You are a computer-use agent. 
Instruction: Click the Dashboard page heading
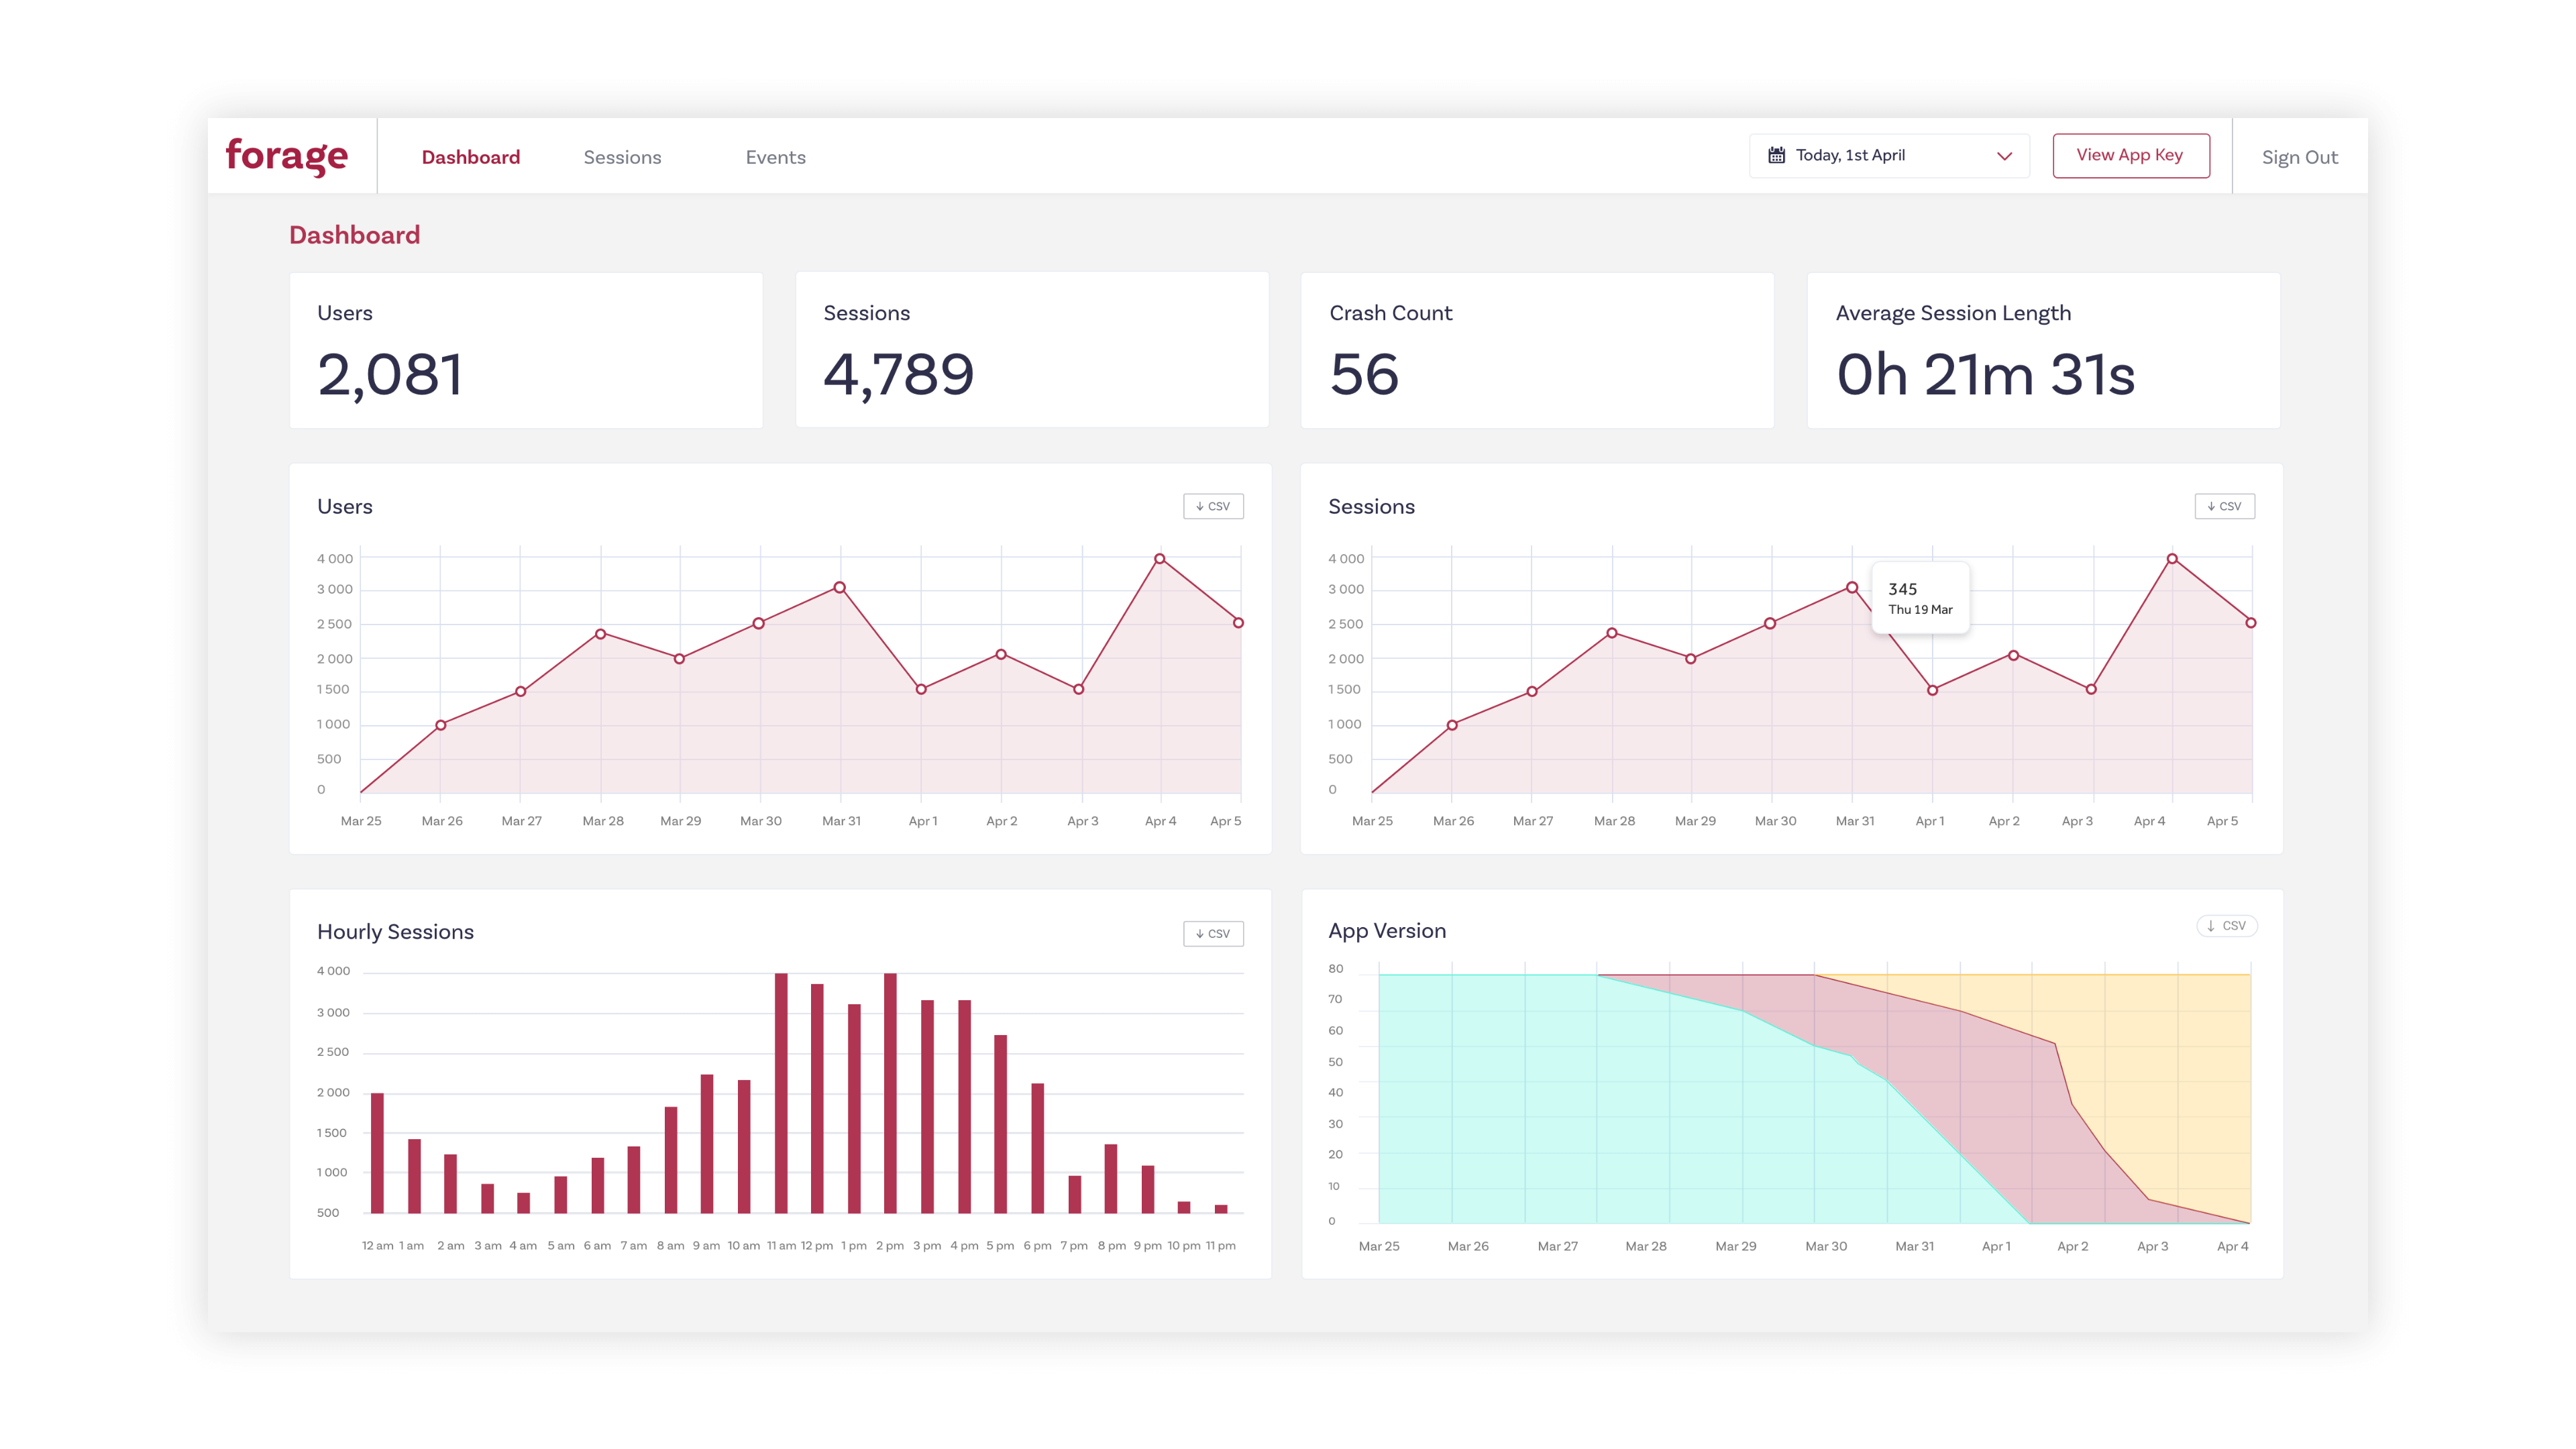[x=355, y=235]
